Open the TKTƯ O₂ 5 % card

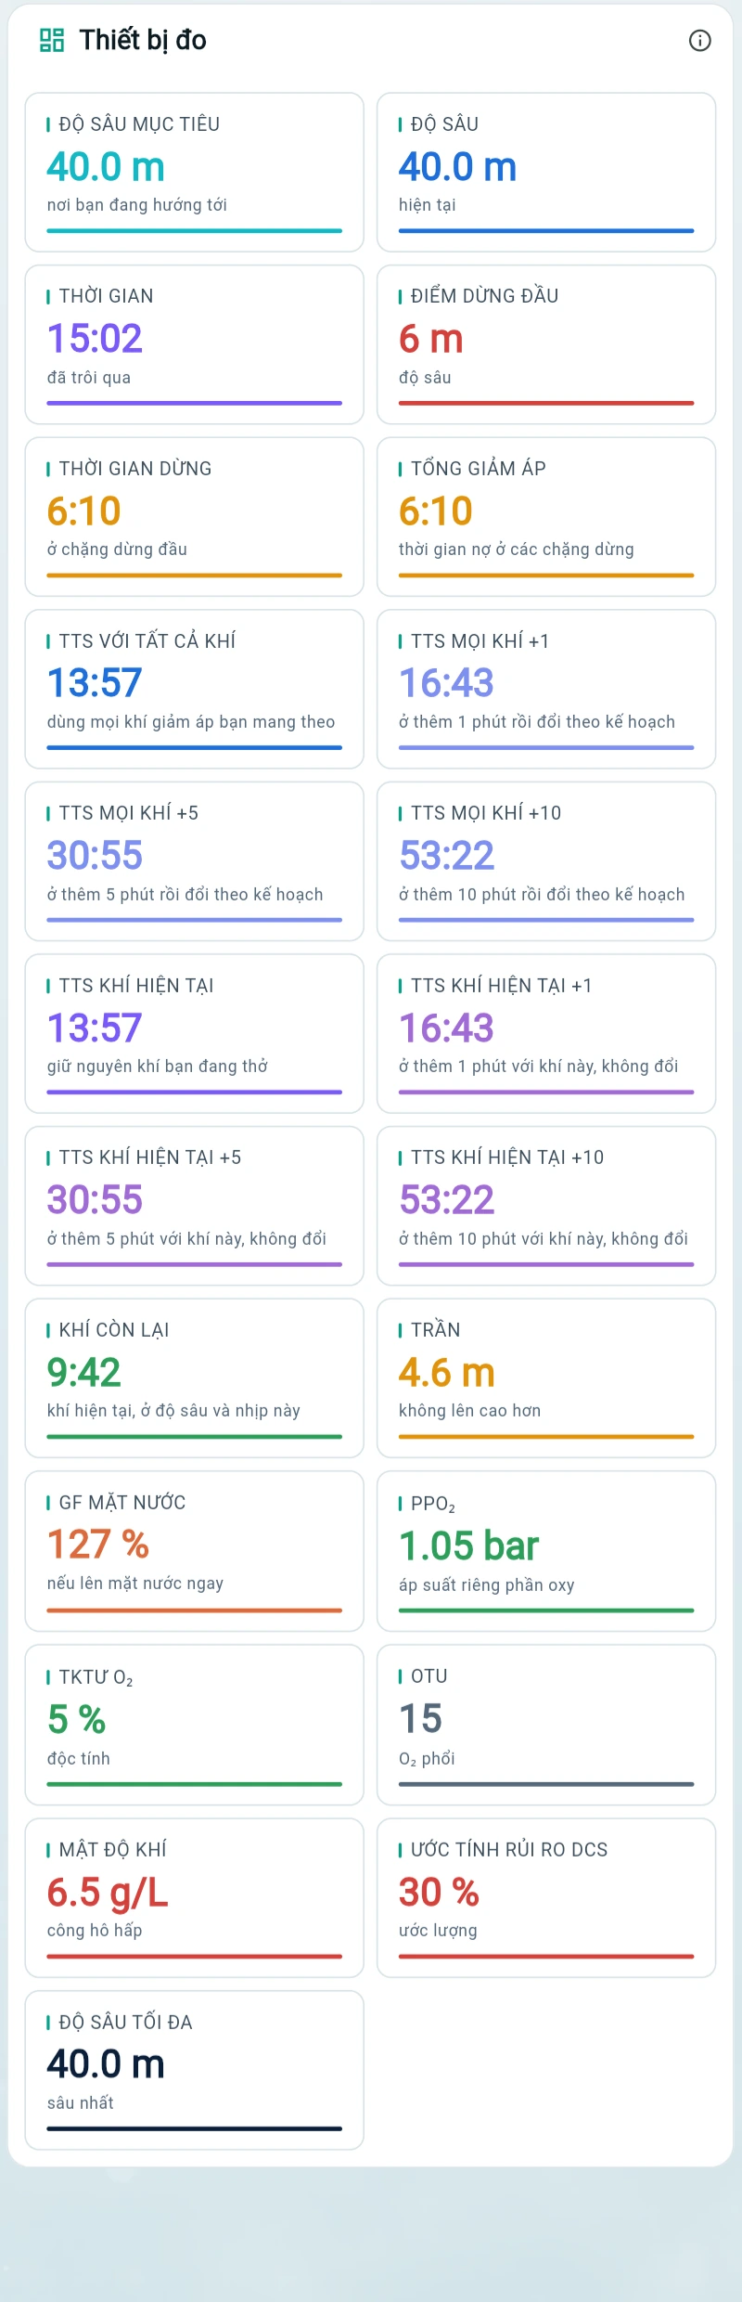[x=195, y=1725]
